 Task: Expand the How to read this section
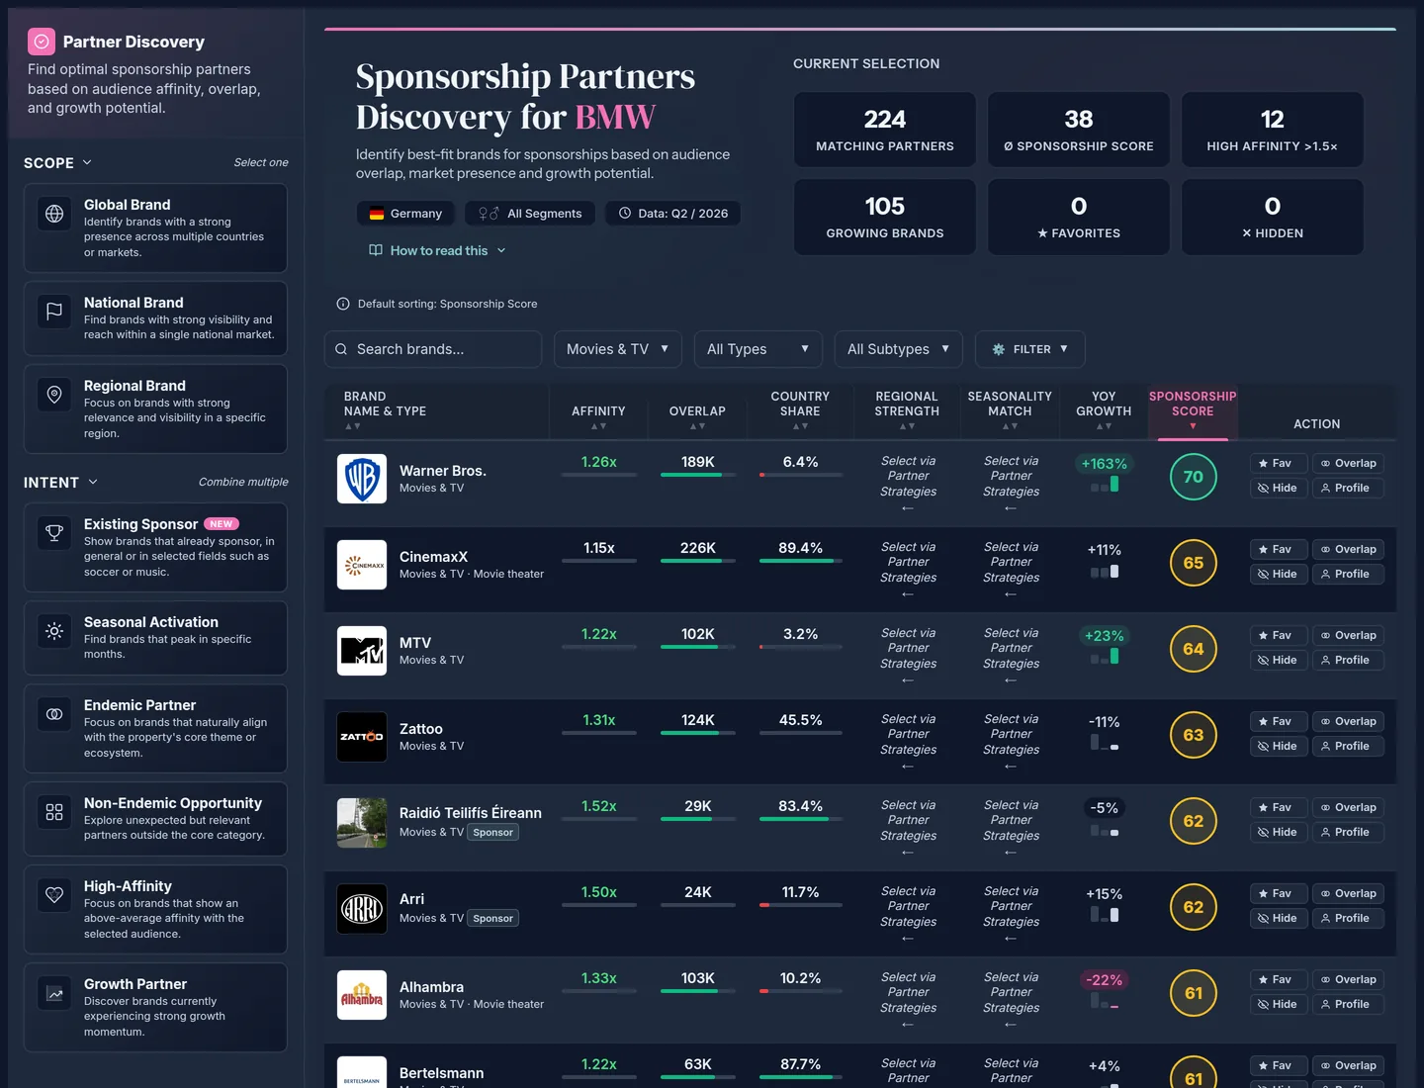point(437,250)
